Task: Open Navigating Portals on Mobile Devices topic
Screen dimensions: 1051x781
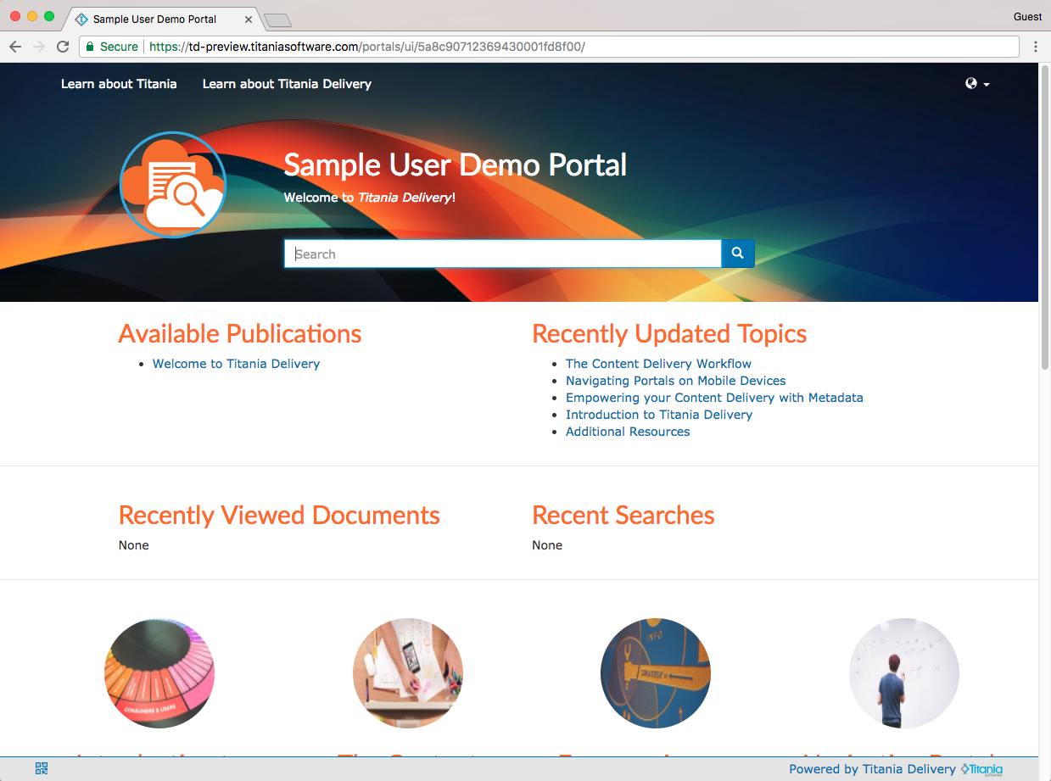Action: point(676,381)
